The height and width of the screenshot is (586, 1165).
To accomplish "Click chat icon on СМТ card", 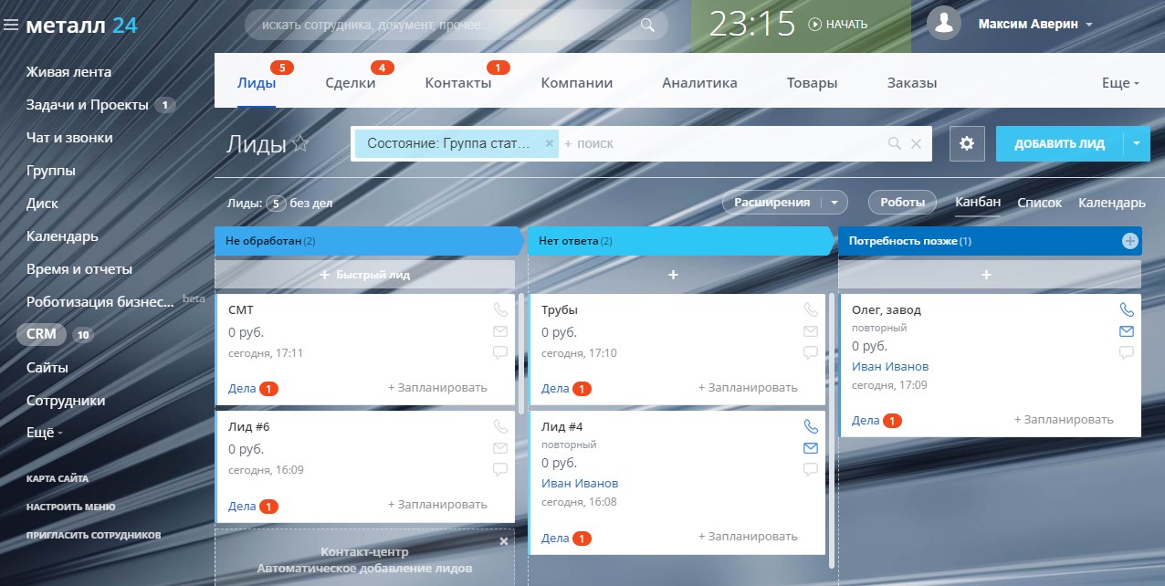I will [x=500, y=352].
